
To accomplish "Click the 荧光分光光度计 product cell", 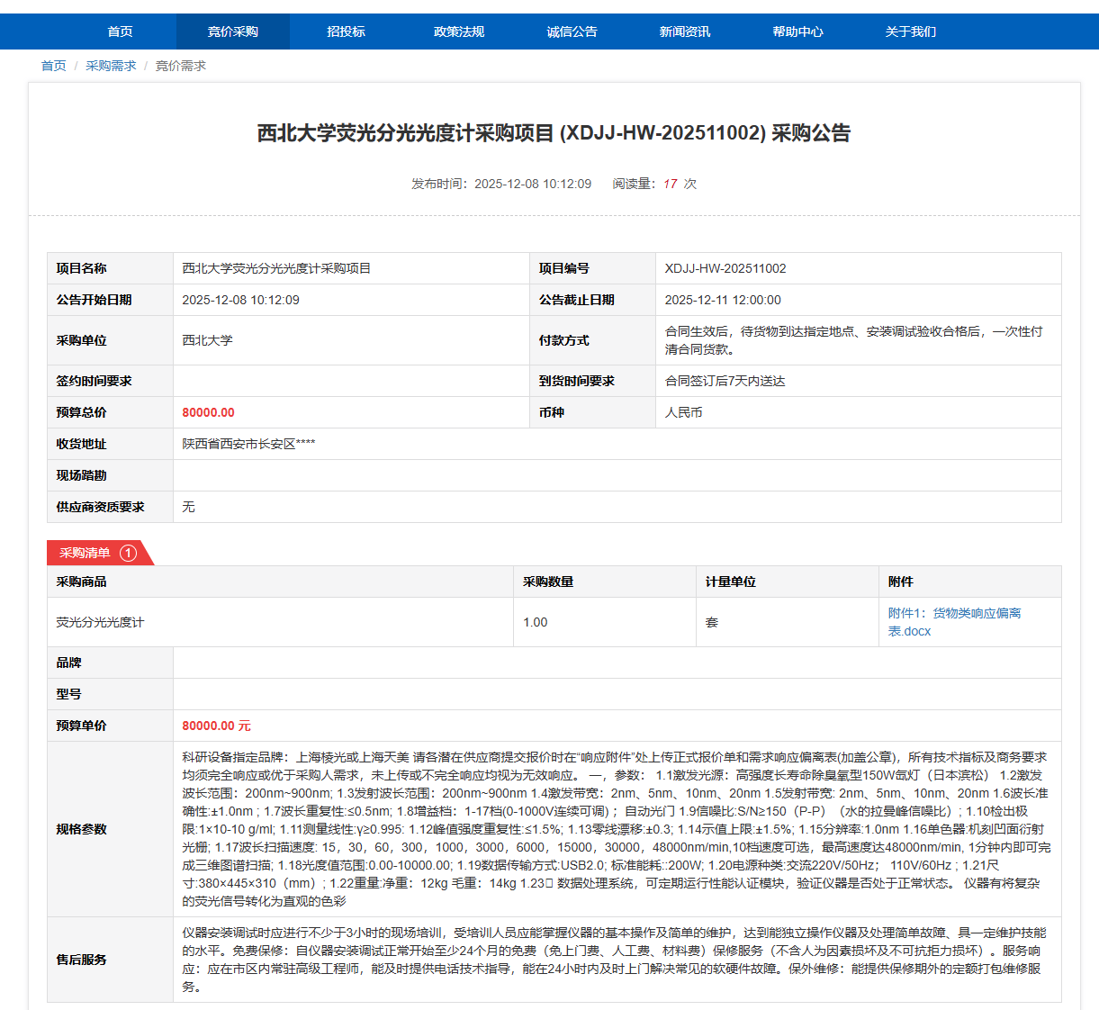I will 100,622.
